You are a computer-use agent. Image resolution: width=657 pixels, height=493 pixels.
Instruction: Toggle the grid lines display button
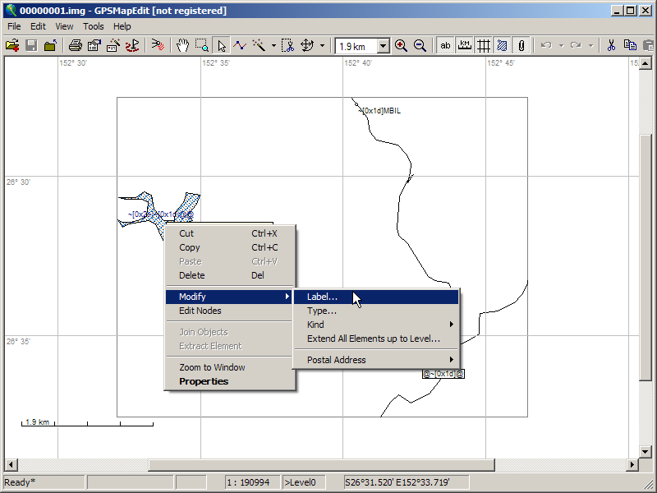pos(484,46)
